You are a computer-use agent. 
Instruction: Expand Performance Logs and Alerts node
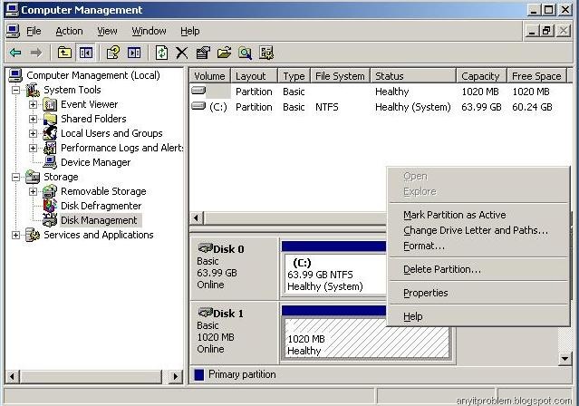pyautogui.click(x=33, y=148)
